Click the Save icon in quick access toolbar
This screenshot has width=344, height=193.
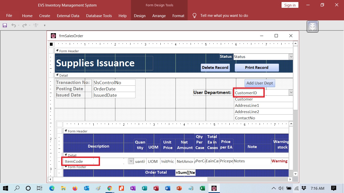click(5, 25)
